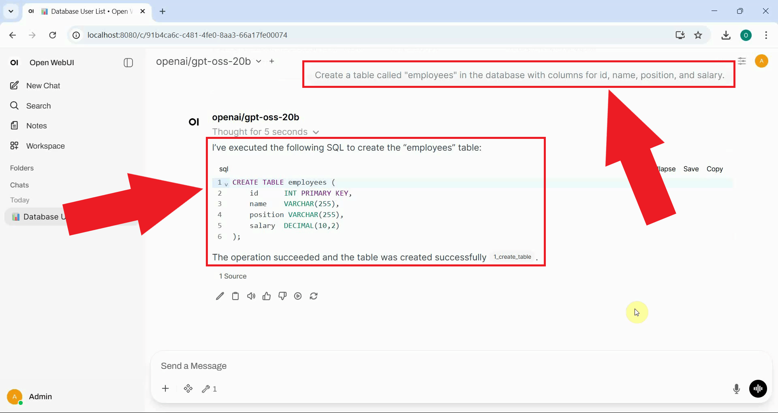778x413 pixels.
Task: Give the response a thumbs down
Action: pos(282,296)
